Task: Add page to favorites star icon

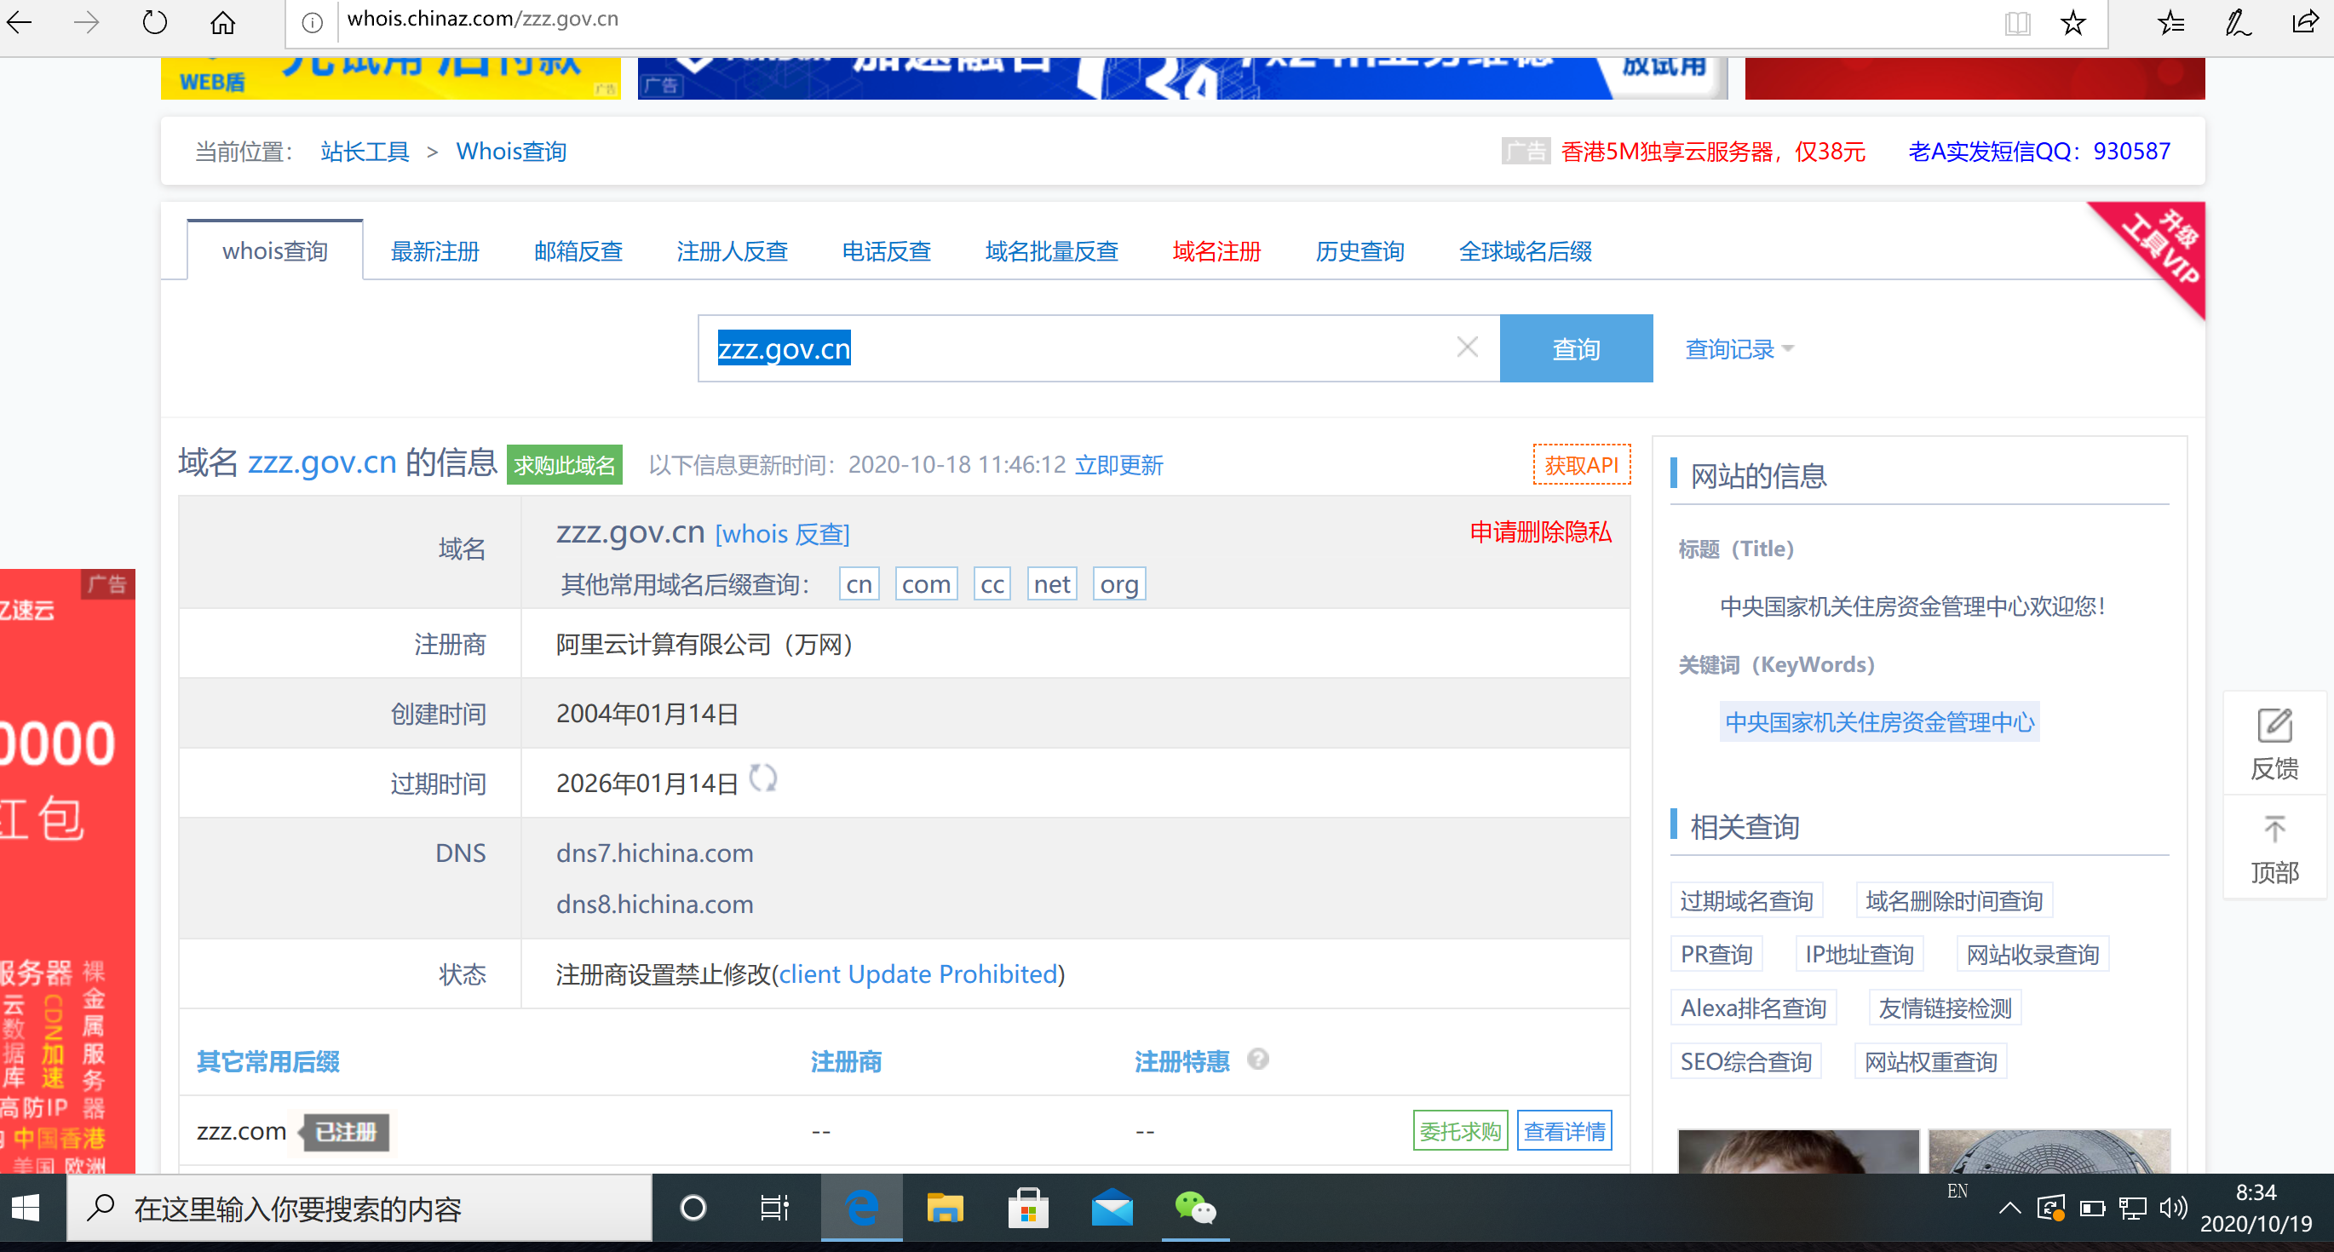Action: (2073, 22)
